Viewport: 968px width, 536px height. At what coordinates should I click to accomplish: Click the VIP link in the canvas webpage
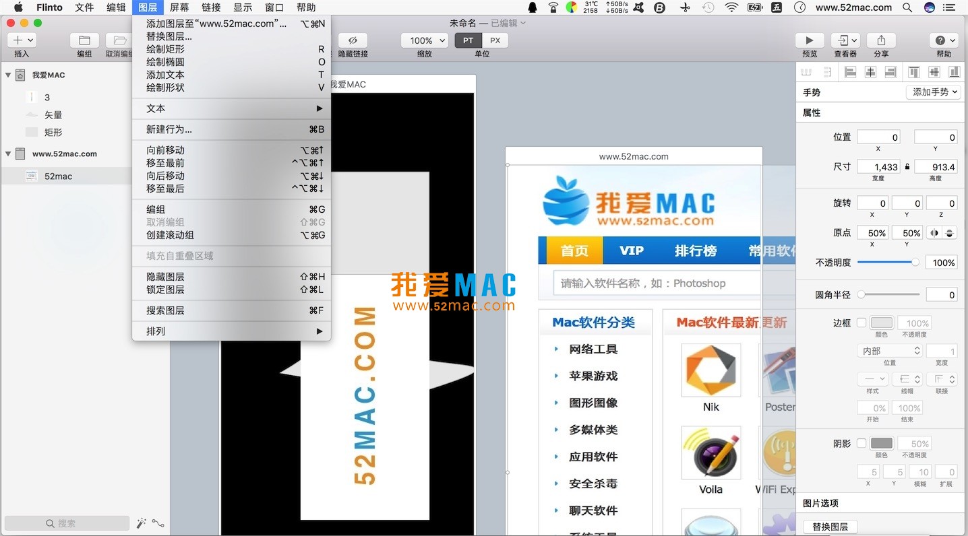[x=632, y=250]
